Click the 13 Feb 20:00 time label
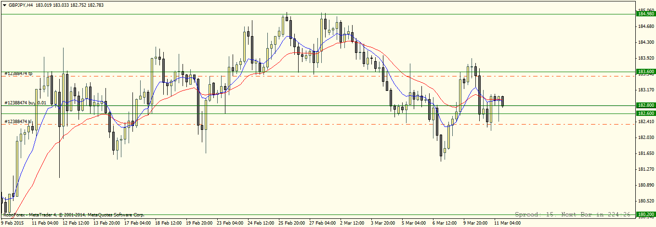Screen dimensions: 656x227 tap(107, 223)
